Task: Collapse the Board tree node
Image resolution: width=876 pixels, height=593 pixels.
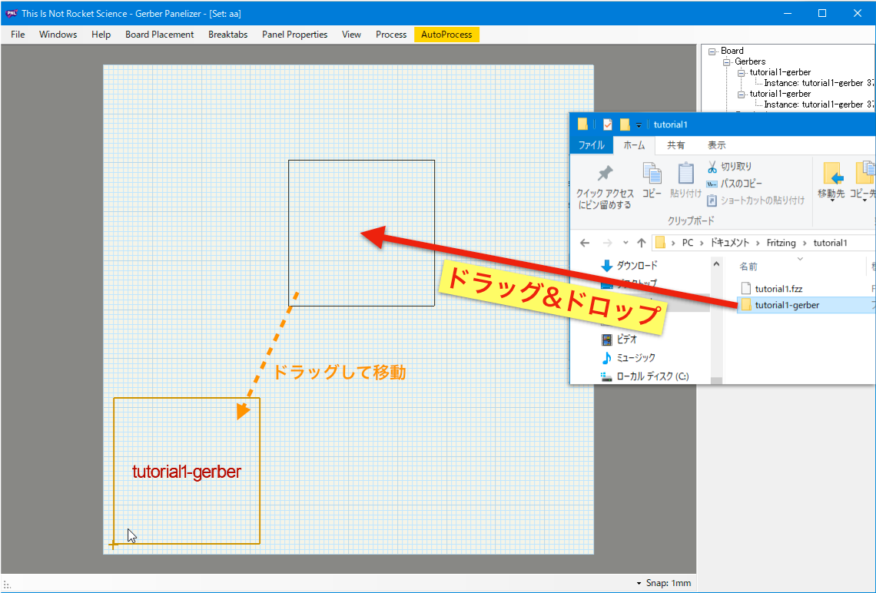Action: tap(712, 51)
